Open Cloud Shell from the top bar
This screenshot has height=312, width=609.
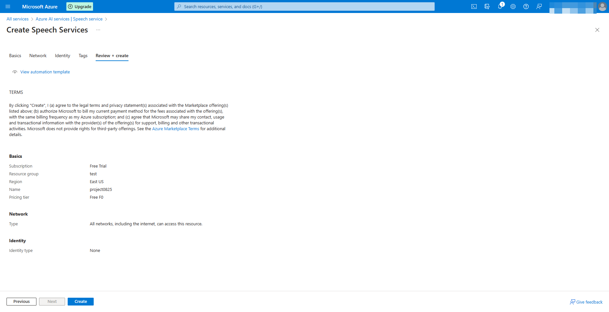coord(474,6)
